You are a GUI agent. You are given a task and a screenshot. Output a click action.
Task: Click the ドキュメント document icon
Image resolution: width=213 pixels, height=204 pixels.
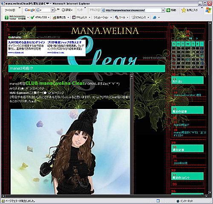(x=74, y=17)
